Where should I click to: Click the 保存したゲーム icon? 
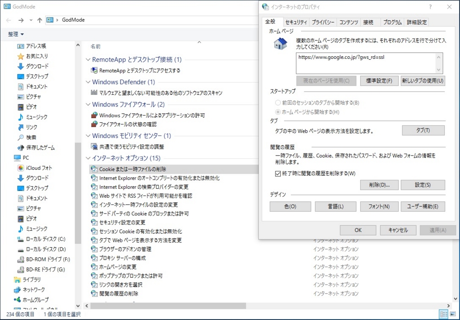(21, 147)
